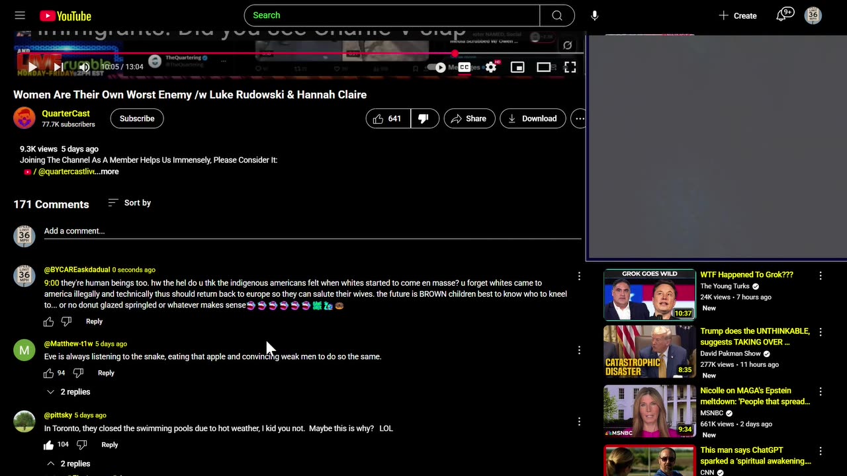This screenshot has height=476, width=847.
Task: Go to YouTube home via logo
Action: pos(66,16)
